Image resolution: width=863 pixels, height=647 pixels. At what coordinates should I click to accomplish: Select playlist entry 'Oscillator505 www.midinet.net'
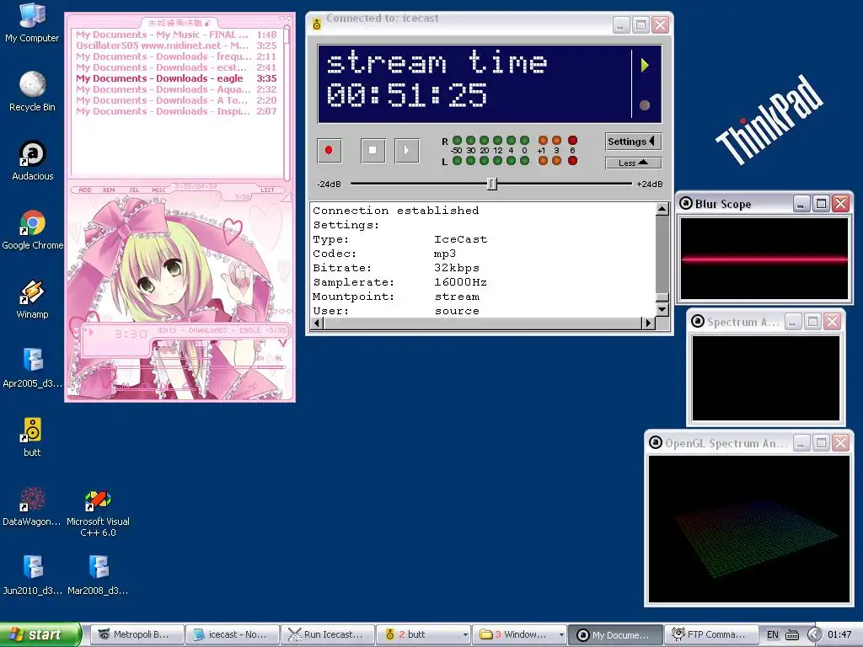tap(176, 45)
